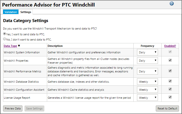Click the Data Type column header link
Image resolution: width=182 pixels, height=114 pixels.
(x=10, y=46)
